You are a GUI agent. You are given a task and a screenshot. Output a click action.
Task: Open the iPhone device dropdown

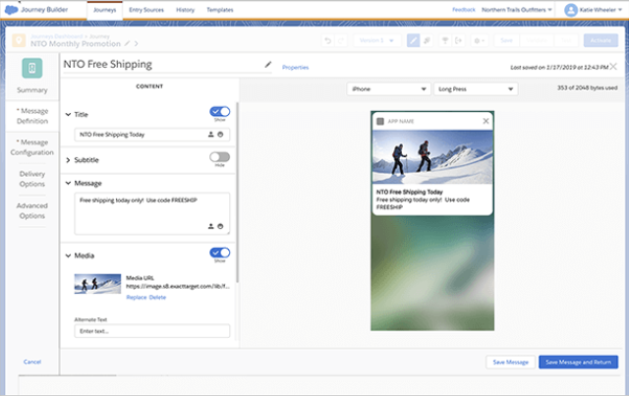[389, 89]
